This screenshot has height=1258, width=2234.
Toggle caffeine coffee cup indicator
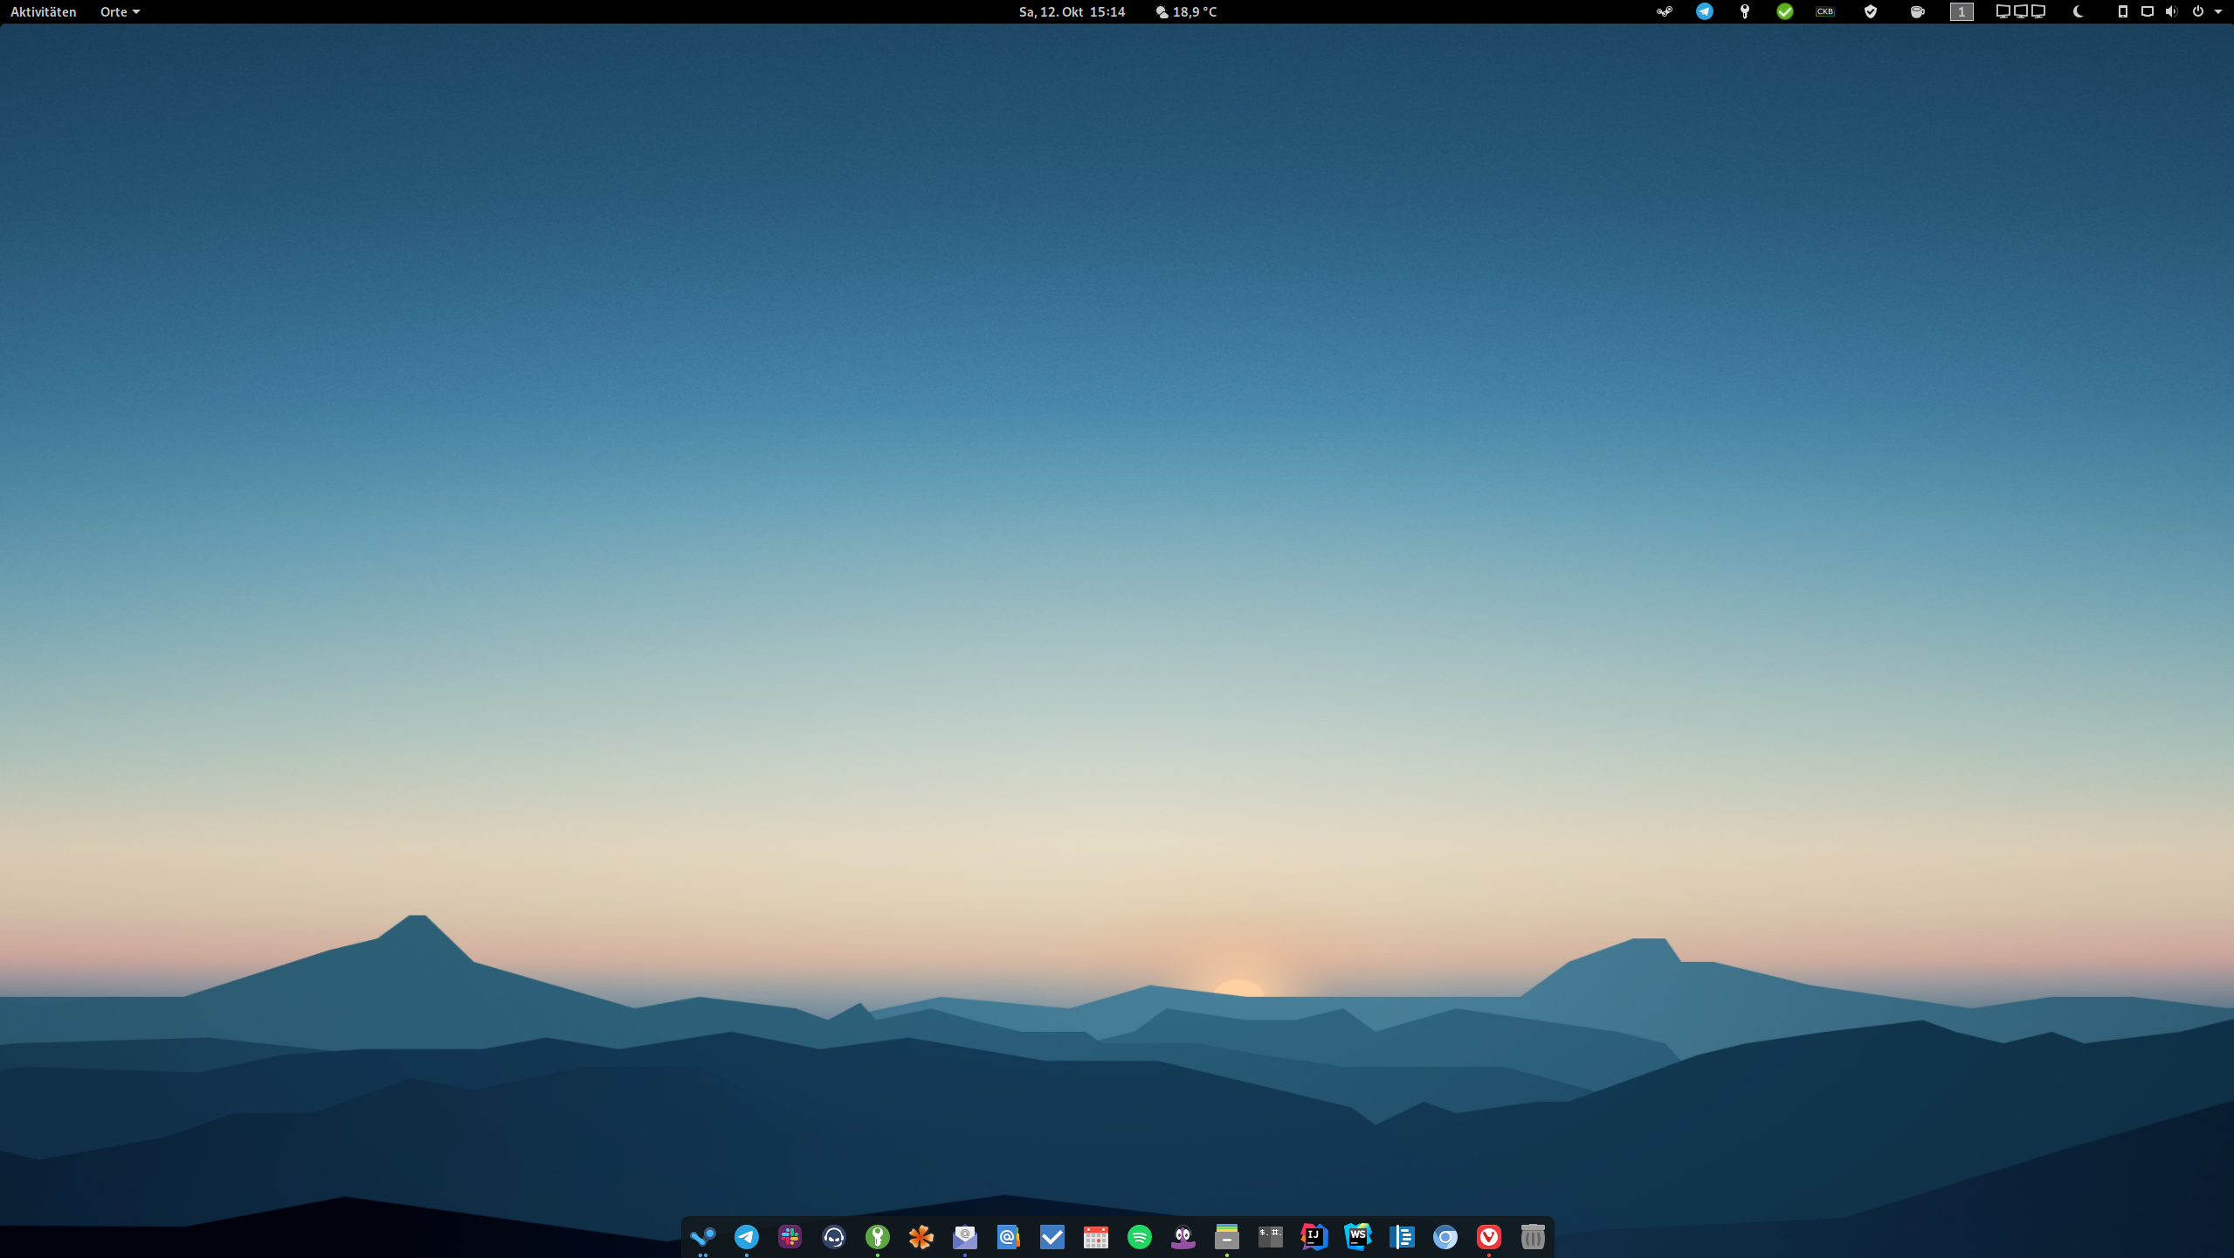tap(1917, 11)
